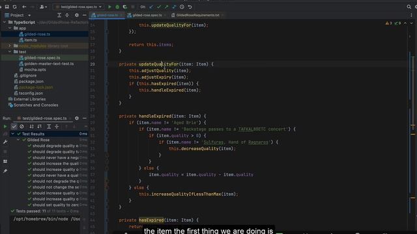This screenshot has width=417, height=234.
Task: Switch to gilded-rose.ts editor tab
Action: pyautogui.click(x=107, y=15)
